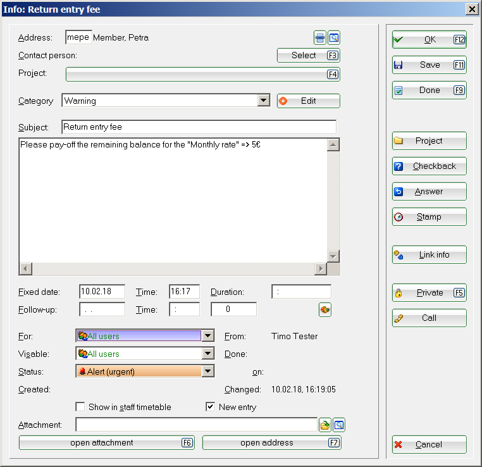The width and height of the screenshot is (482, 467).
Task: Expand the Category dropdown showing Warning
Action: pyautogui.click(x=264, y=101)
